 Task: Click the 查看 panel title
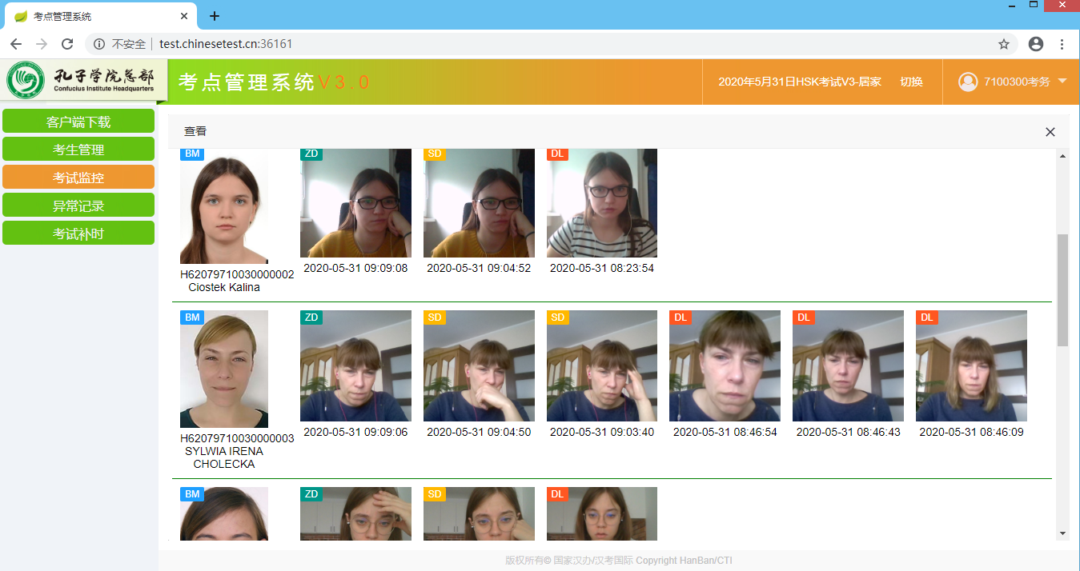(195, 132)
